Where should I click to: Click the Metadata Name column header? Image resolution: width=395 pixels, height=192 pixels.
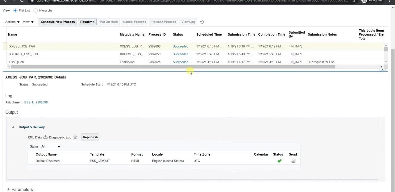tap(132, 35)
